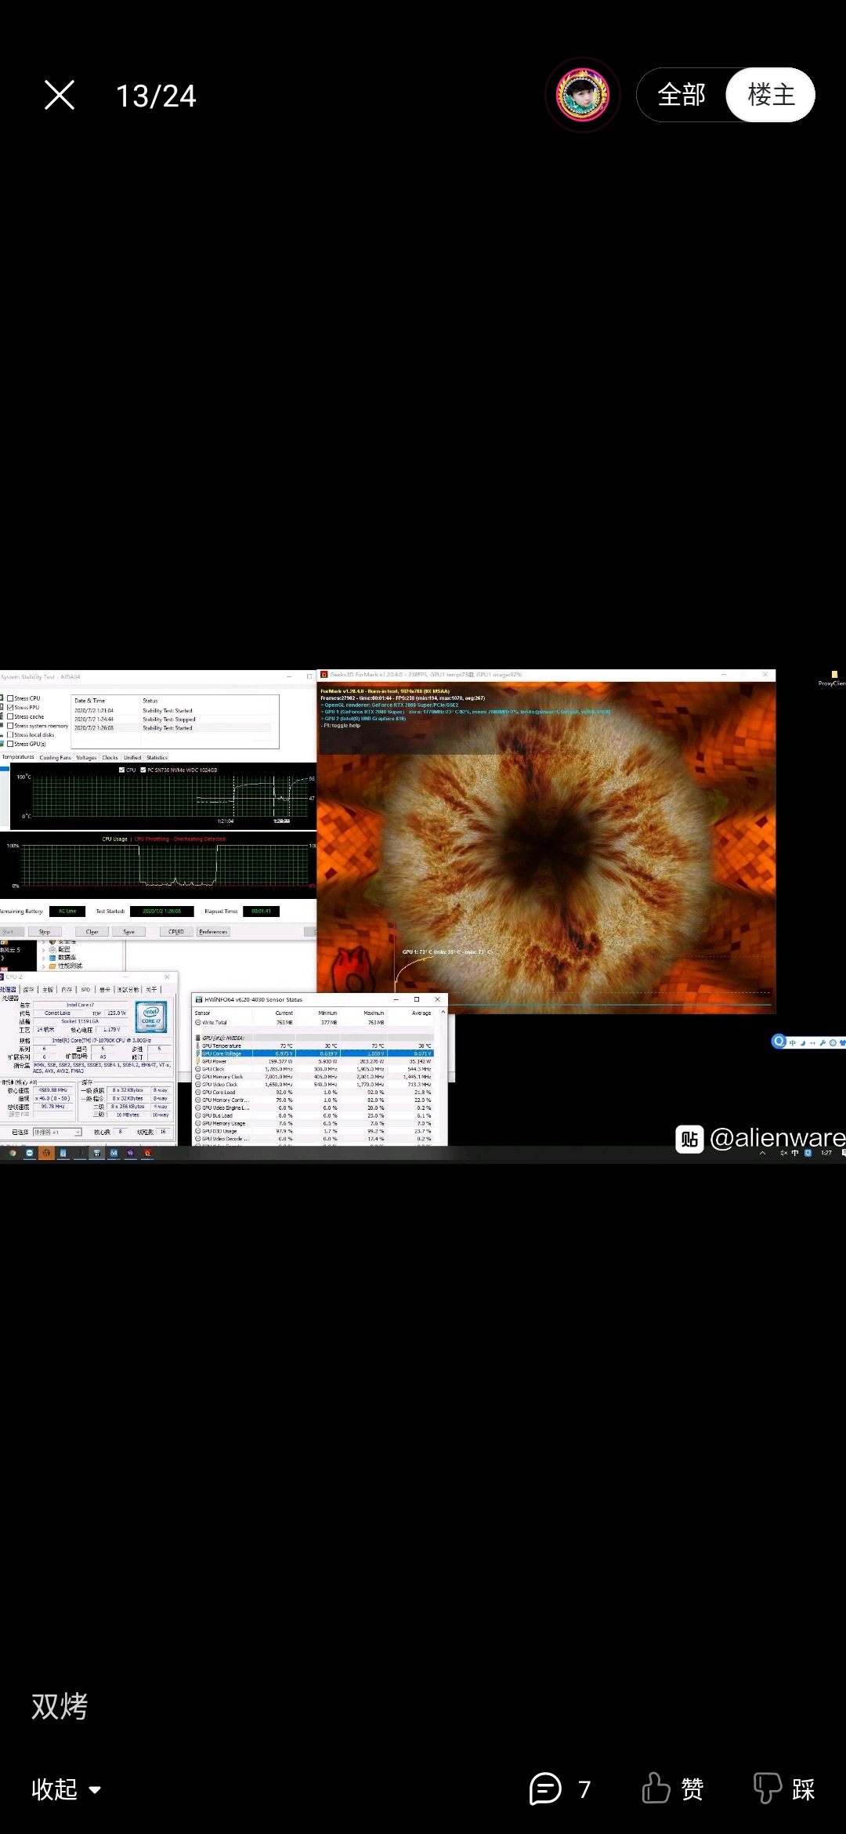Open the comments bubble icon
Screen dimensions: 846x1834
pos(545,1789)
